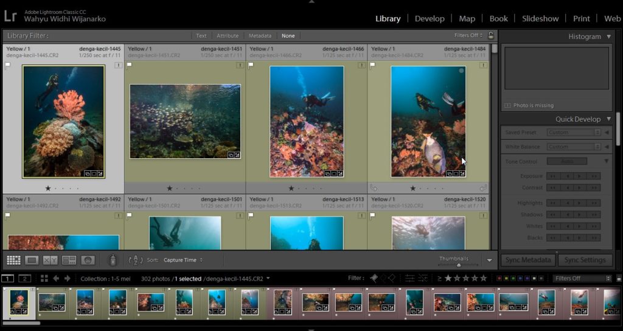Viewport: 623px width, 331px height.
Task: Switch to the Develop module
Action: click(x=430, y=18)
